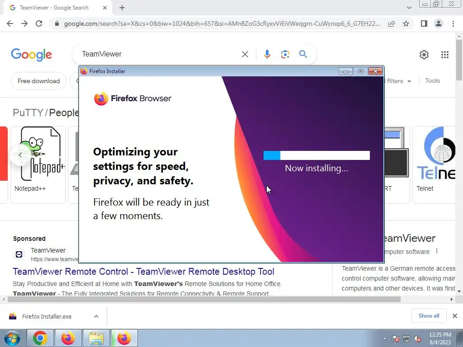Open TeamViewer Remote Control sponsored result link
Screen dimensions: 463x347
pos(143,272)
